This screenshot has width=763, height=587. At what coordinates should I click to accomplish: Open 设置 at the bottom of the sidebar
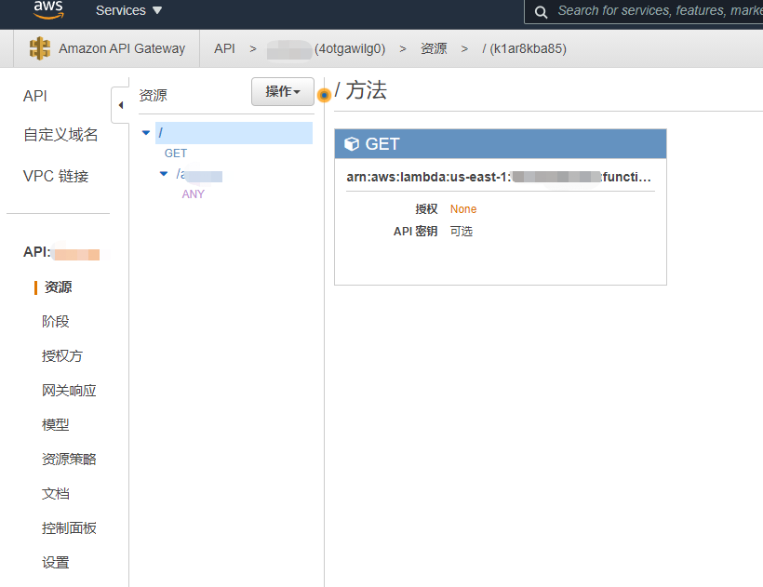click(58, 562)
